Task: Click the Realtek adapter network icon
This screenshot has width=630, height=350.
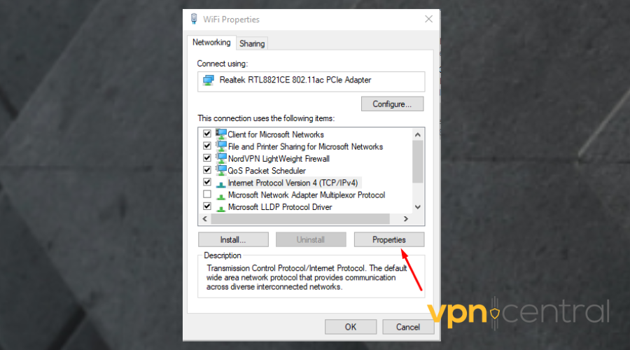Action: coord(209,80)
